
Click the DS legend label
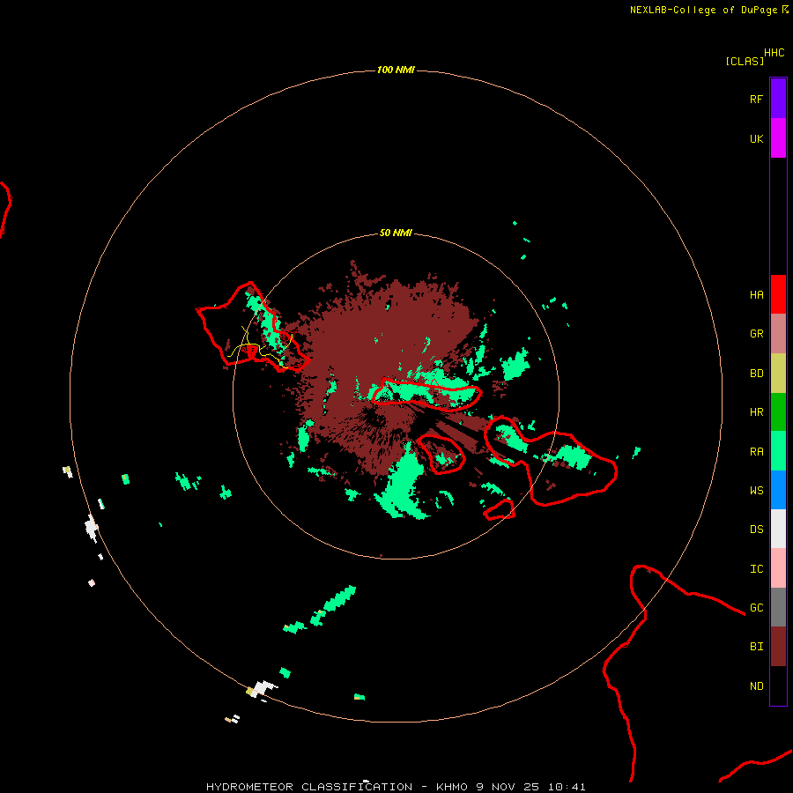pos(756,530)
